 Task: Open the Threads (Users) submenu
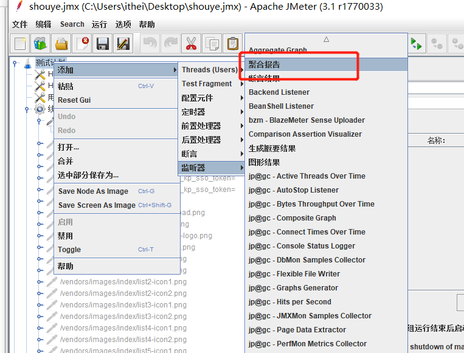tap(211, 70)
